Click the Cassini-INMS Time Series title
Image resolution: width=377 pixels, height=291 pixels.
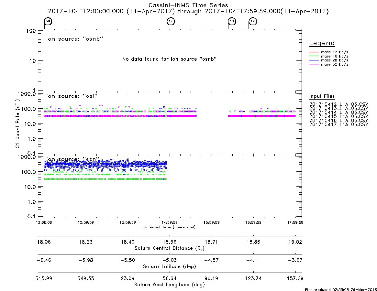[x=188, y=5]
